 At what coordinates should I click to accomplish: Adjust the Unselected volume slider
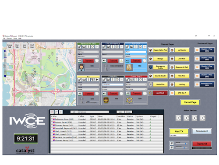[x=181, y=147]
